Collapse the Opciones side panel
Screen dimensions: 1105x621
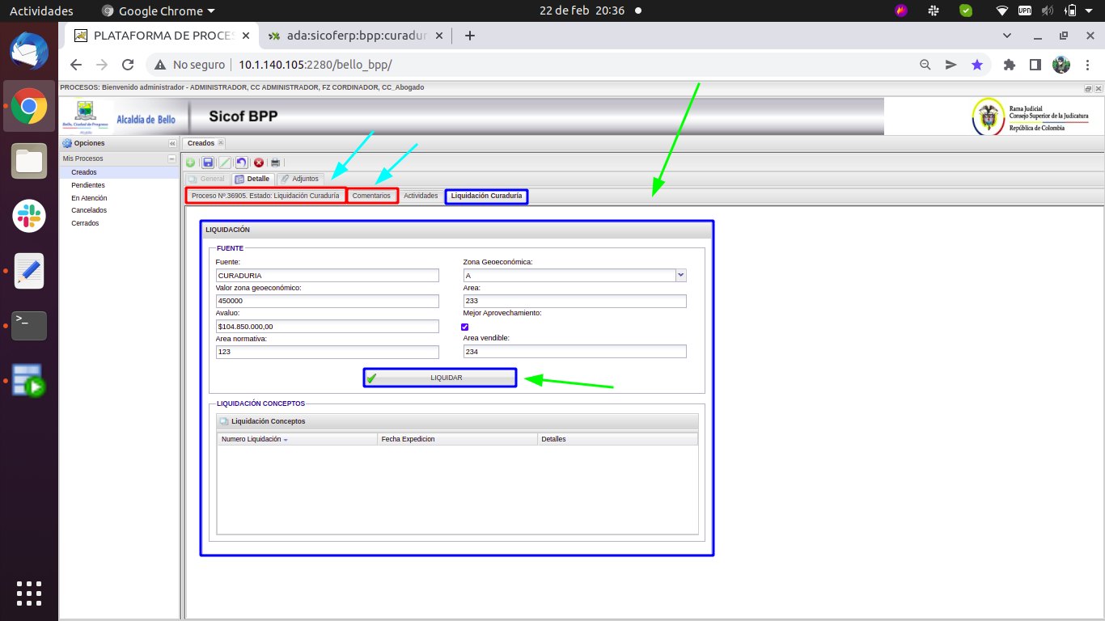[171, 143]
